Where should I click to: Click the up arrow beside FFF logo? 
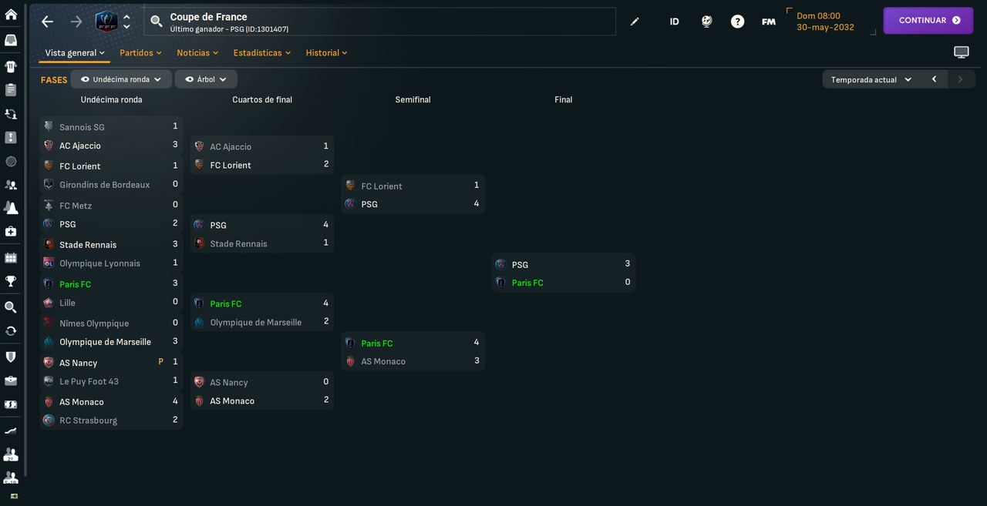[x=127, y=17]
